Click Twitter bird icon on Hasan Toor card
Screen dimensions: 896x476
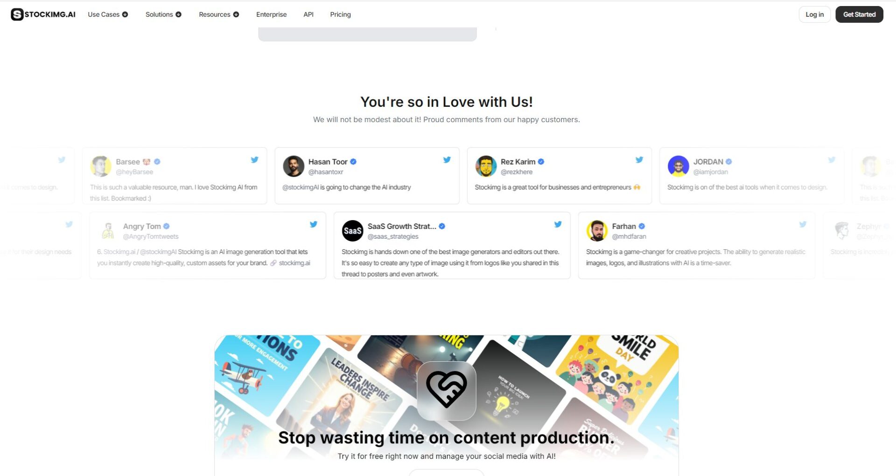pyautogui.click(x=447, y=159)
